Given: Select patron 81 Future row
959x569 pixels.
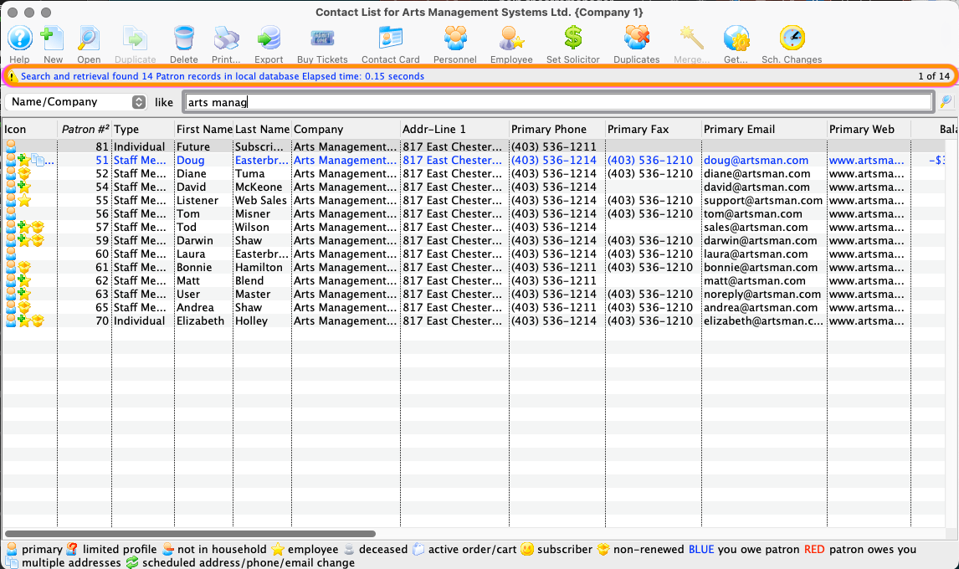Looking at the screenshot, I should pos(474,146).
